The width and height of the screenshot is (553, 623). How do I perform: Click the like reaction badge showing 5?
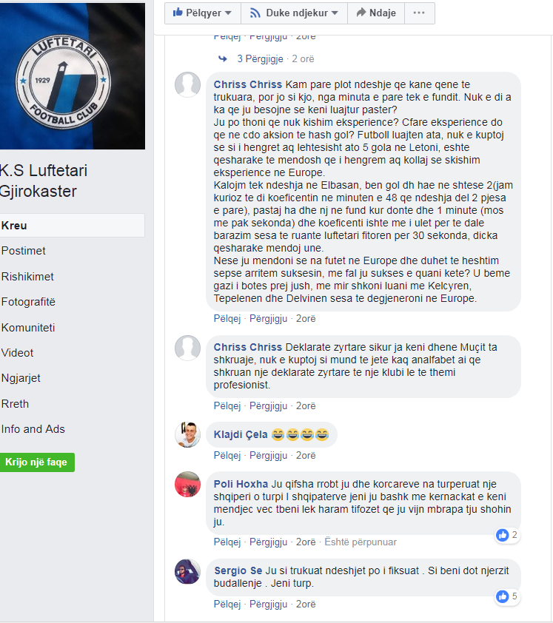[507, 596]
